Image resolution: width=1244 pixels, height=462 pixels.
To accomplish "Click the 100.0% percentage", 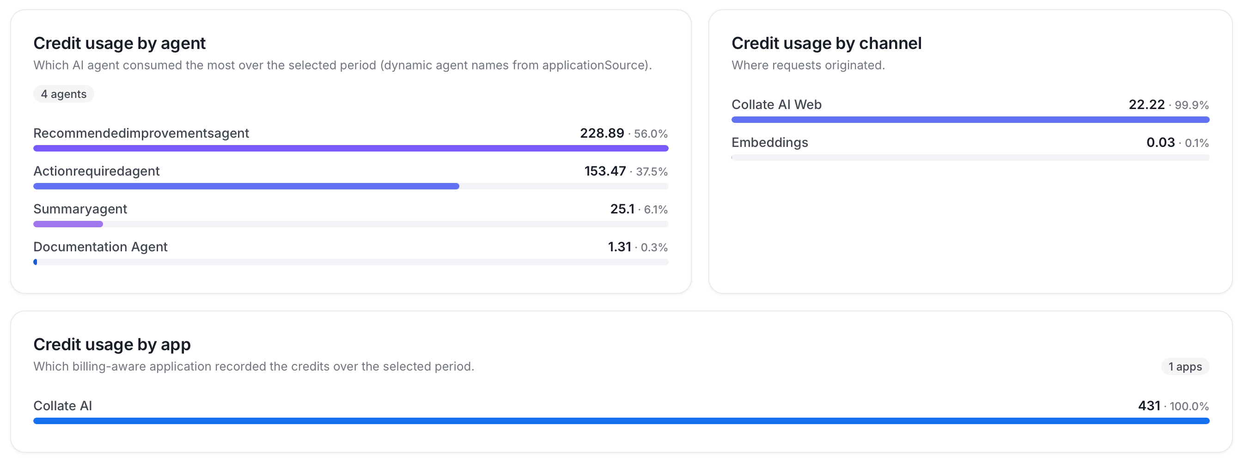I will coord(1189,407).
